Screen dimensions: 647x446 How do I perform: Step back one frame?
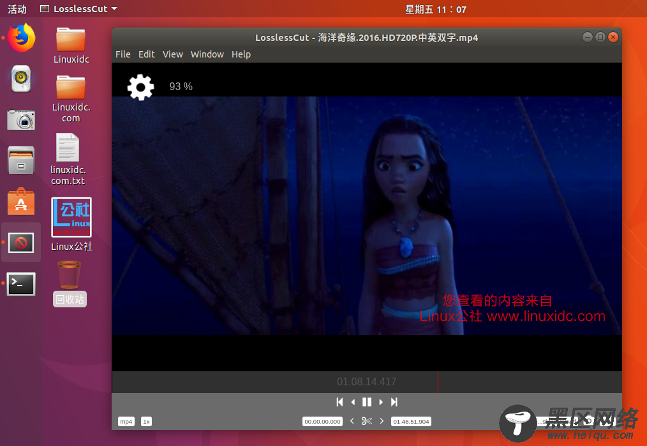click(353, 402)
